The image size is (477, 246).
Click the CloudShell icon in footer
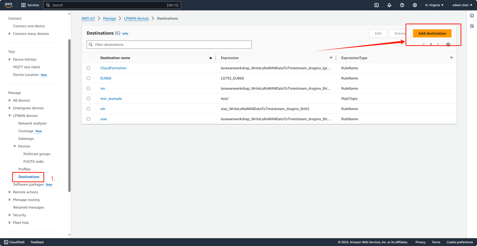(6, 242)
